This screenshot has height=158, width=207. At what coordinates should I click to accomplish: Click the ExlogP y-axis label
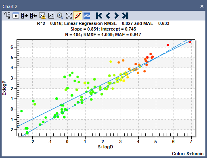[x=4, y=88]
